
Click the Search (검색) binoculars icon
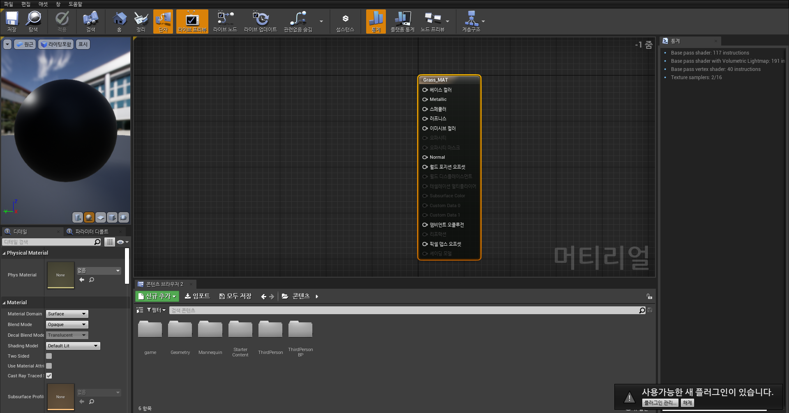91,22
